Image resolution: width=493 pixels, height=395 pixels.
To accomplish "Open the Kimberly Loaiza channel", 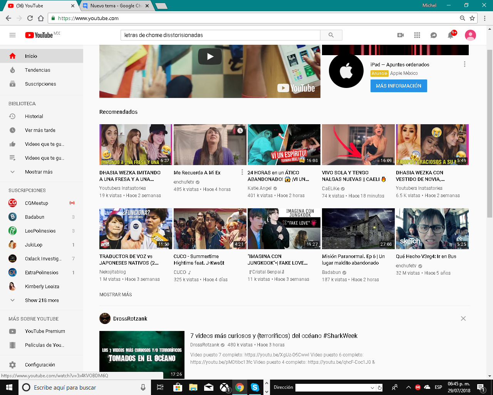I will pos(42,287).
